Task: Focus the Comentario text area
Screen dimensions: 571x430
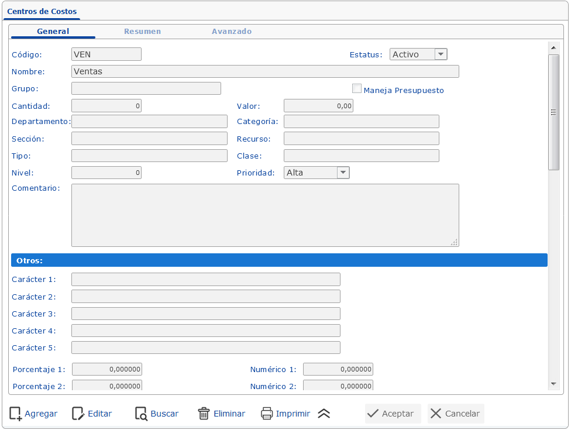Action: (x=265, y=215)
